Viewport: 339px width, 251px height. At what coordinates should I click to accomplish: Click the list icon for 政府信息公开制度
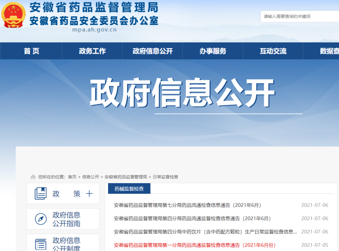tap(40, 244)
